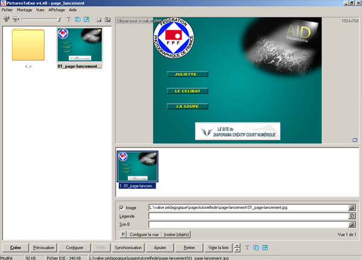Click the Fichier EXE - 340 KB status entry
Screen dimensions: 362x260
coord(64,258)
